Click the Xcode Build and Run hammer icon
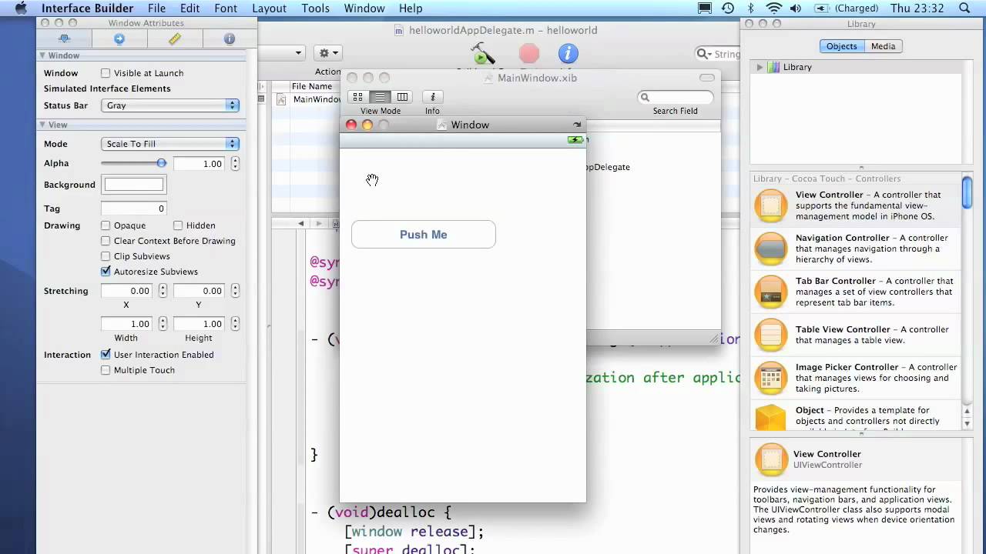Viewport: 986px width, 554px height. click(483, 53)
